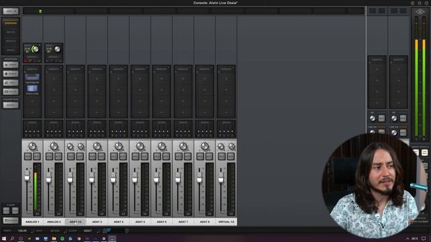The image size is (431, 242).
Task: Show hidden system tray icons chevron
Action: pyautogui.click(x=407, y=239)
